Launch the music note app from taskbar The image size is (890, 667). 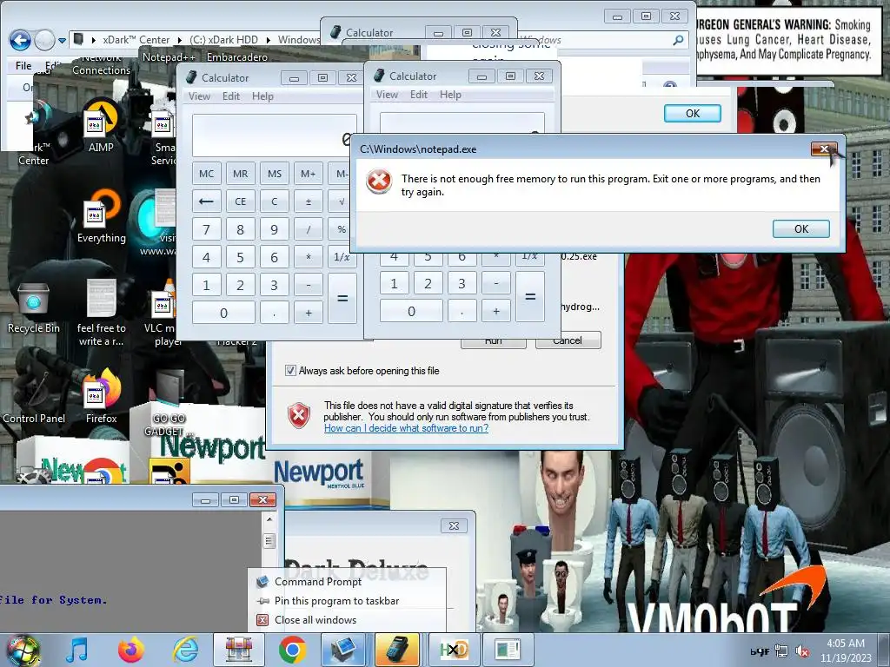coord(77,650)
